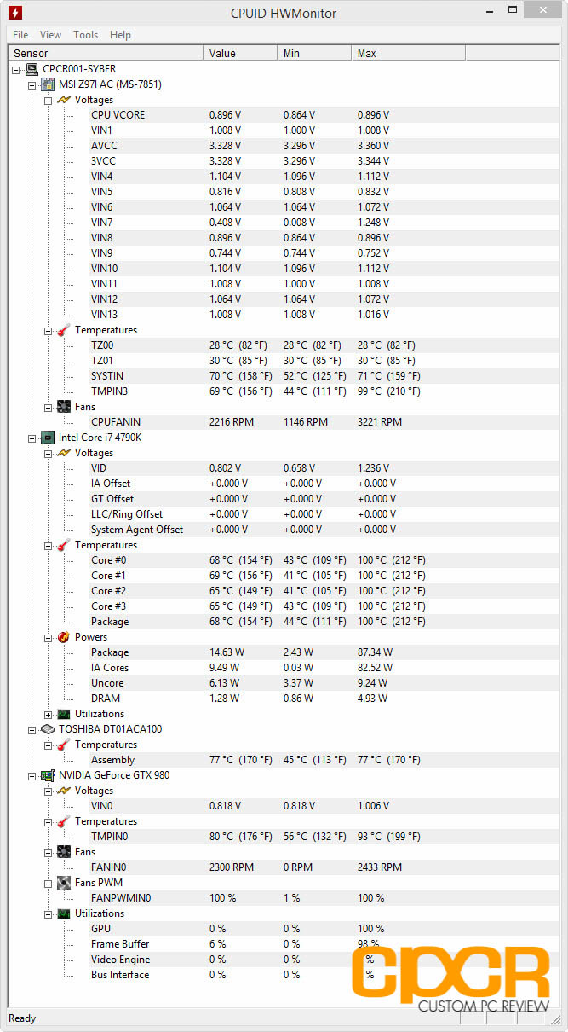568x1032 pixels.
Task: Select the TOSHIBA Temperatures thermometer icon
Action: pyautogui.click(x=65, y=745)
